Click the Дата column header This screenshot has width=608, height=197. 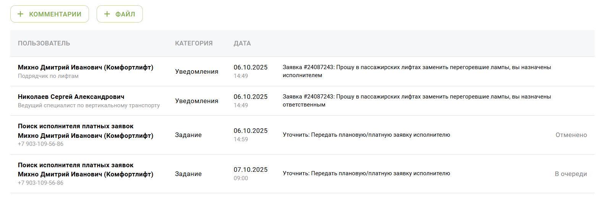pos(242,44)
